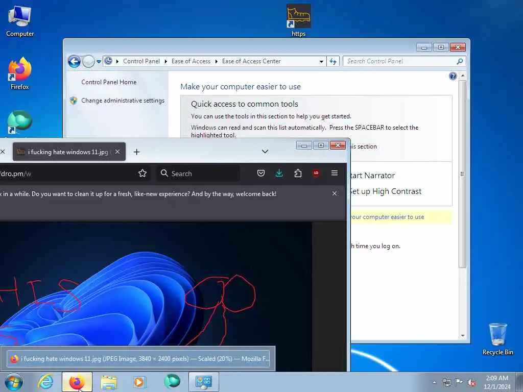Open the Computer desktop icon
The image size is (523, 392).
pyautogui.click(x=20, y=20)
